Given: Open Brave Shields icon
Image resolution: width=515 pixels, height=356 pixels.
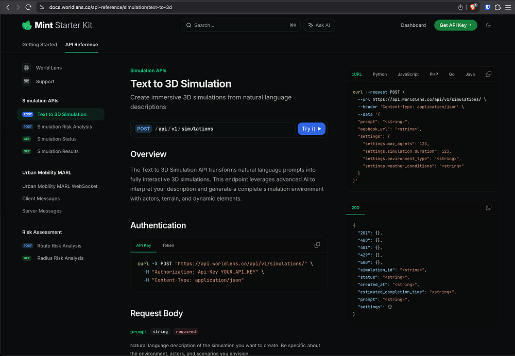Looking at the screenshot, I should click(473, 7).
